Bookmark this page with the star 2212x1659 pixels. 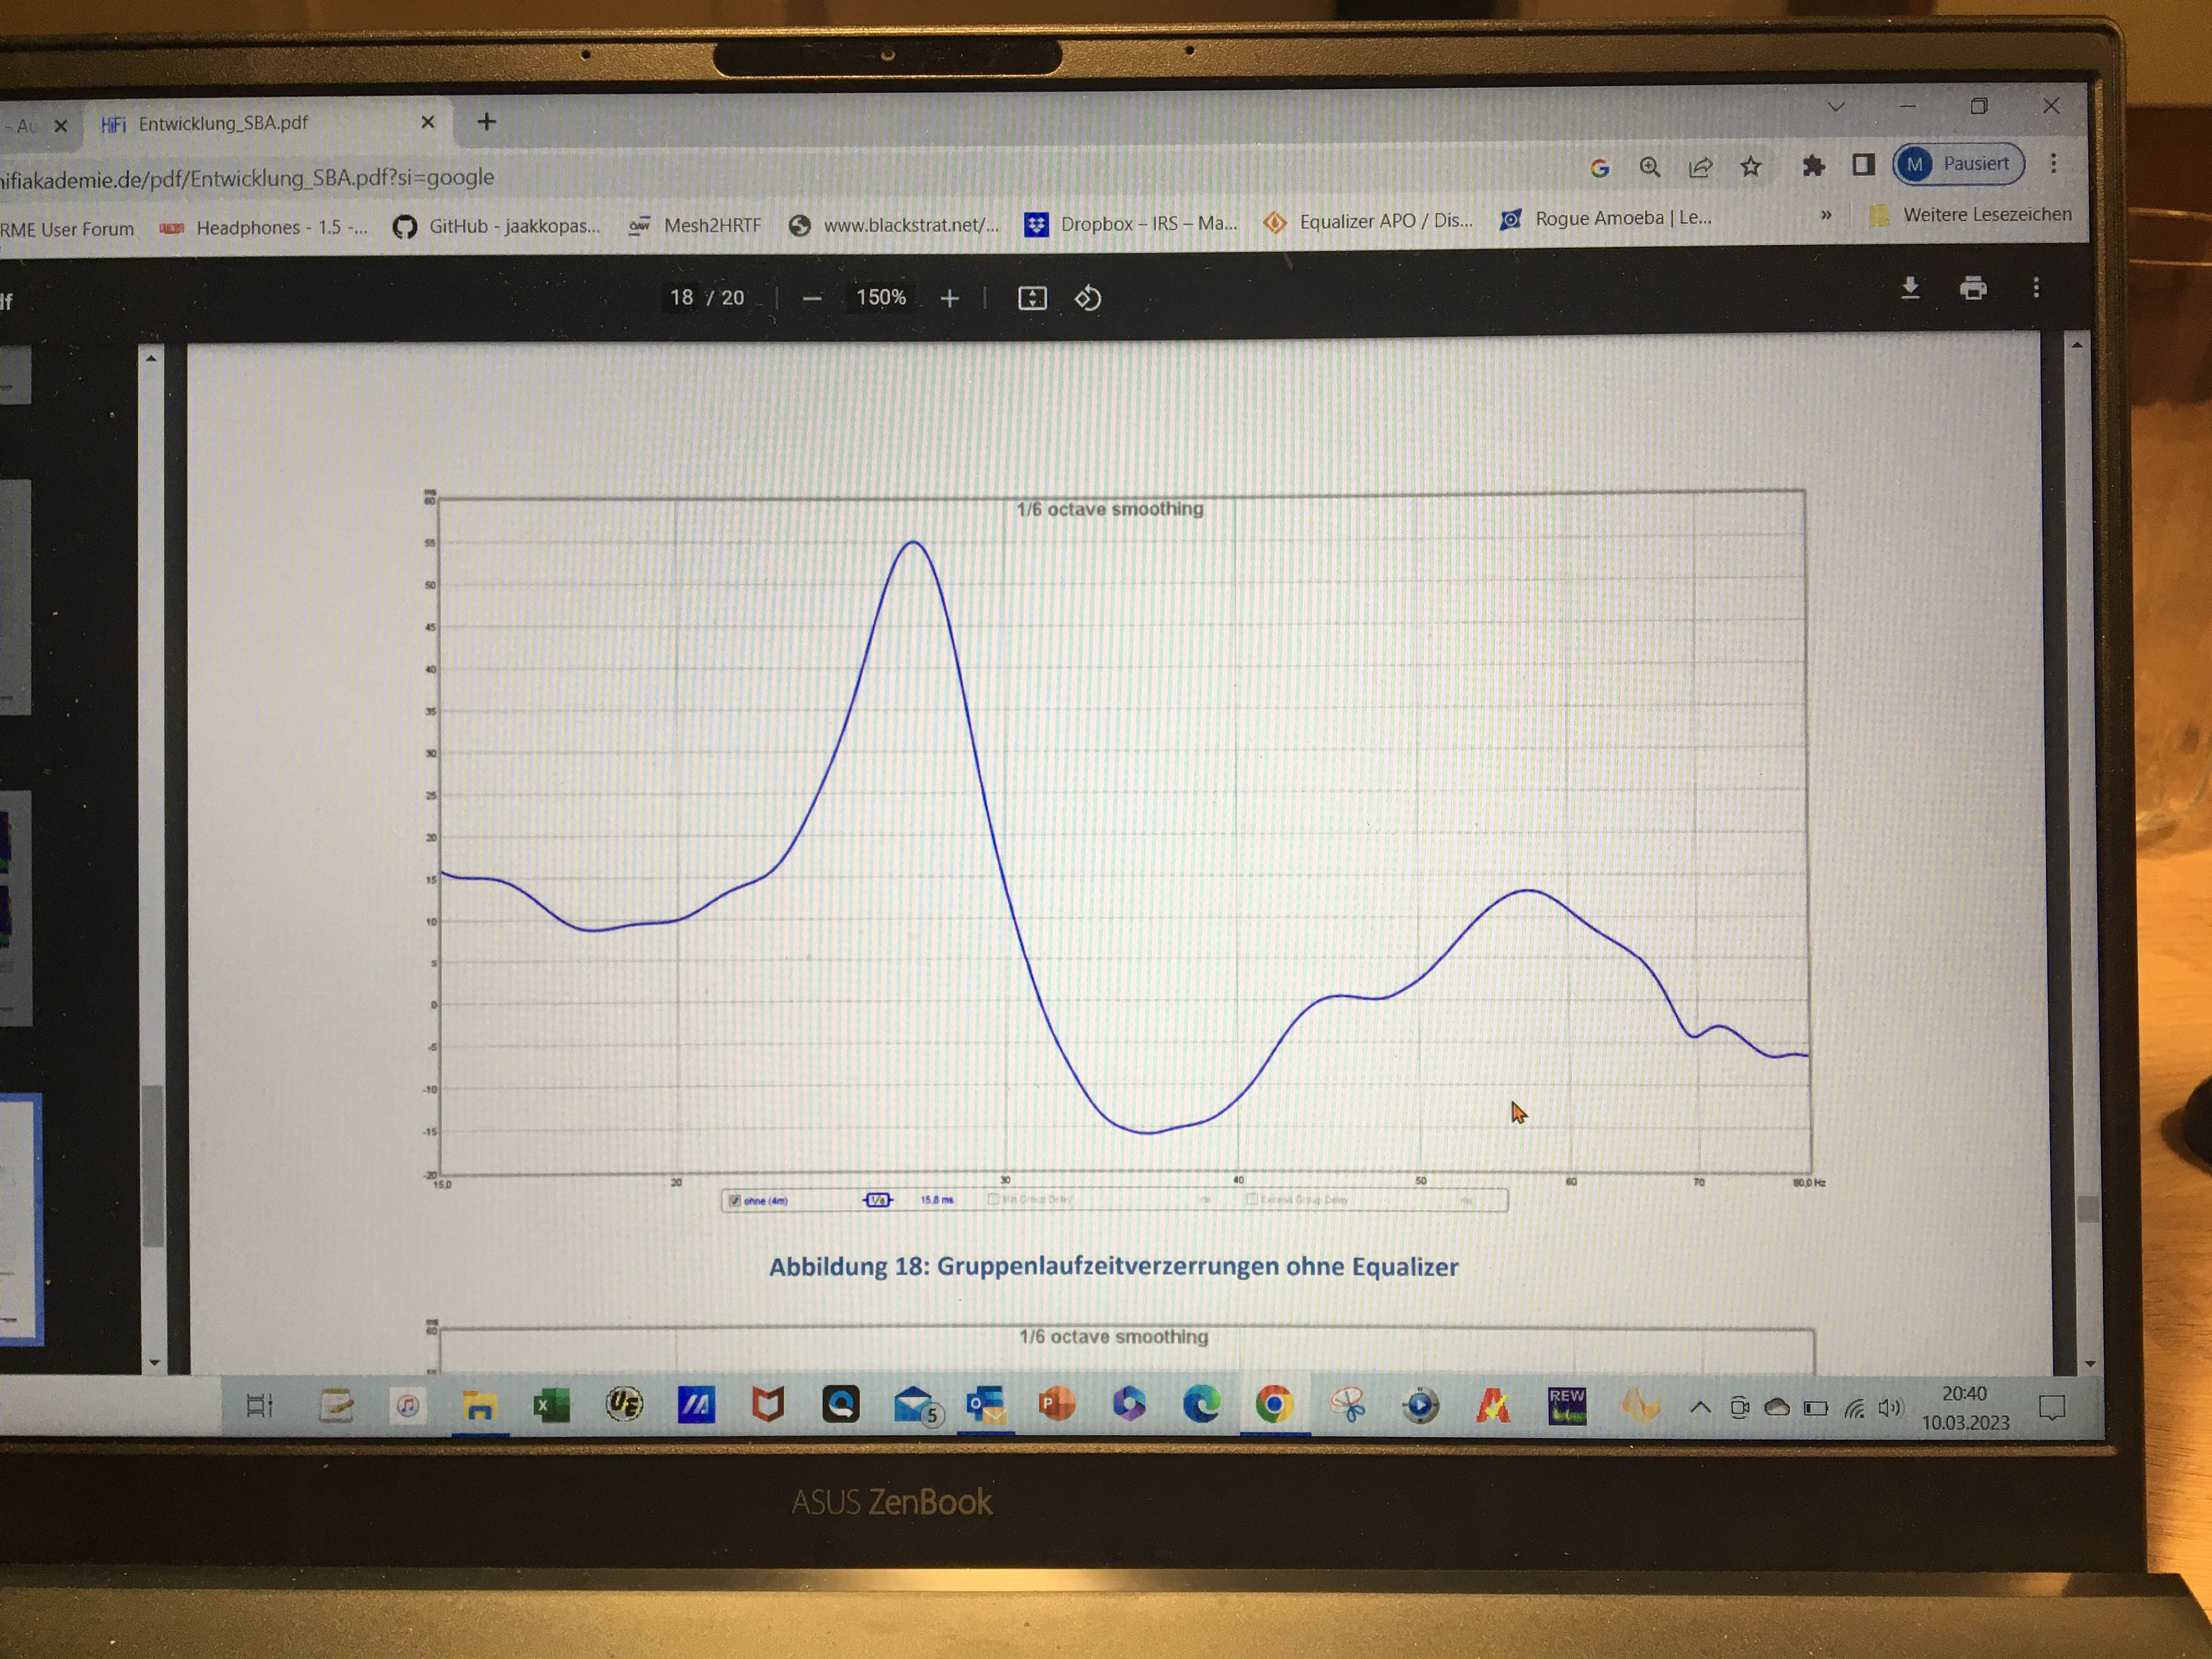[1750, 166]
